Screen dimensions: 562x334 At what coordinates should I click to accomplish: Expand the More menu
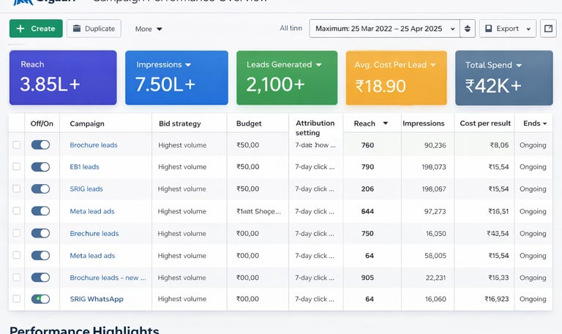click(x=149, y=29)
